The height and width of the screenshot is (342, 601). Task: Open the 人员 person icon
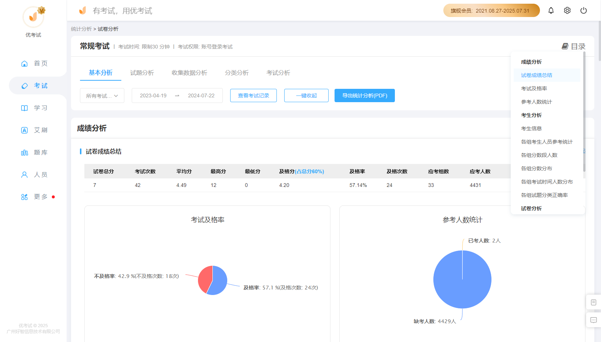coord(24,175)
